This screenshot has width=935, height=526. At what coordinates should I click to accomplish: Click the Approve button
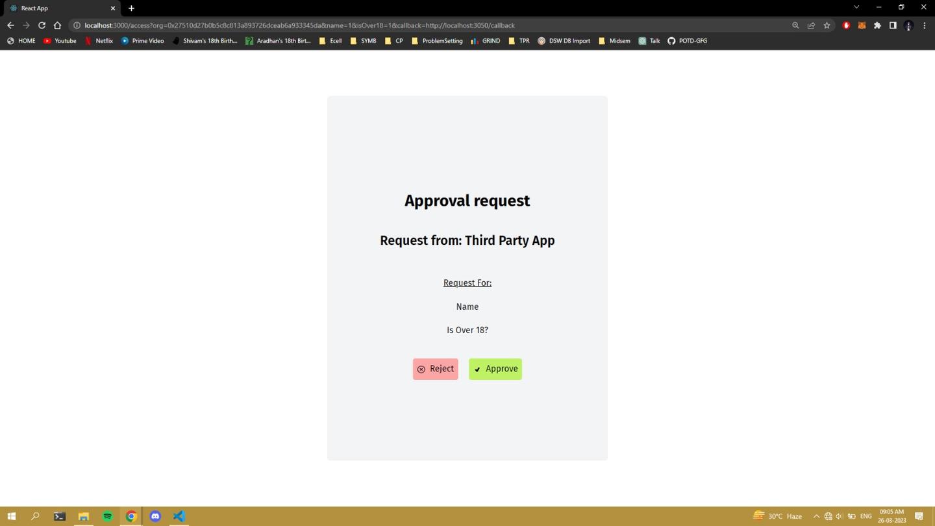495,369
